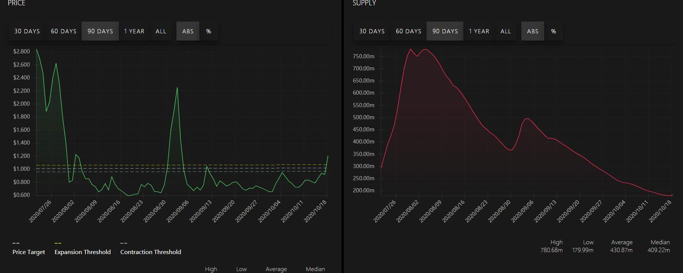Screen dimensions: 683x273
Task: Click 90 DAYS in the Supply panel
Action: pos(445,31)
